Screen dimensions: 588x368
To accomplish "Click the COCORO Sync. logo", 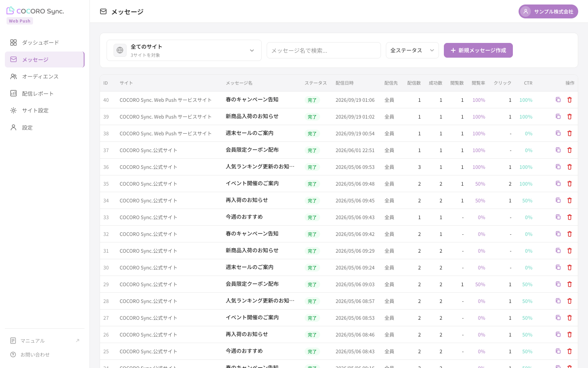I will point(35,11).
